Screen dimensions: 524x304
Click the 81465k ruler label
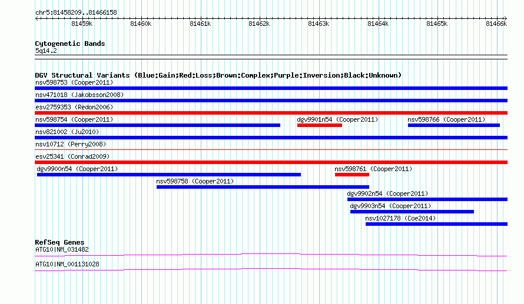coord(437,24)
